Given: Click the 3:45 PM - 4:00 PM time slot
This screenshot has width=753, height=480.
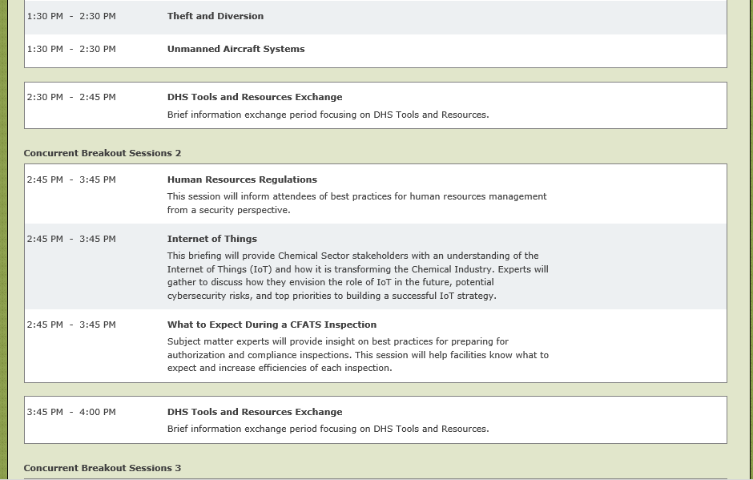Looking at the screenshot, I should click(x=71, y=412).
